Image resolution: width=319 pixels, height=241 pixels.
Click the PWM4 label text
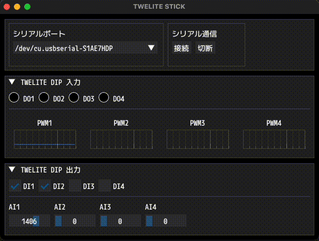point(274,123)
